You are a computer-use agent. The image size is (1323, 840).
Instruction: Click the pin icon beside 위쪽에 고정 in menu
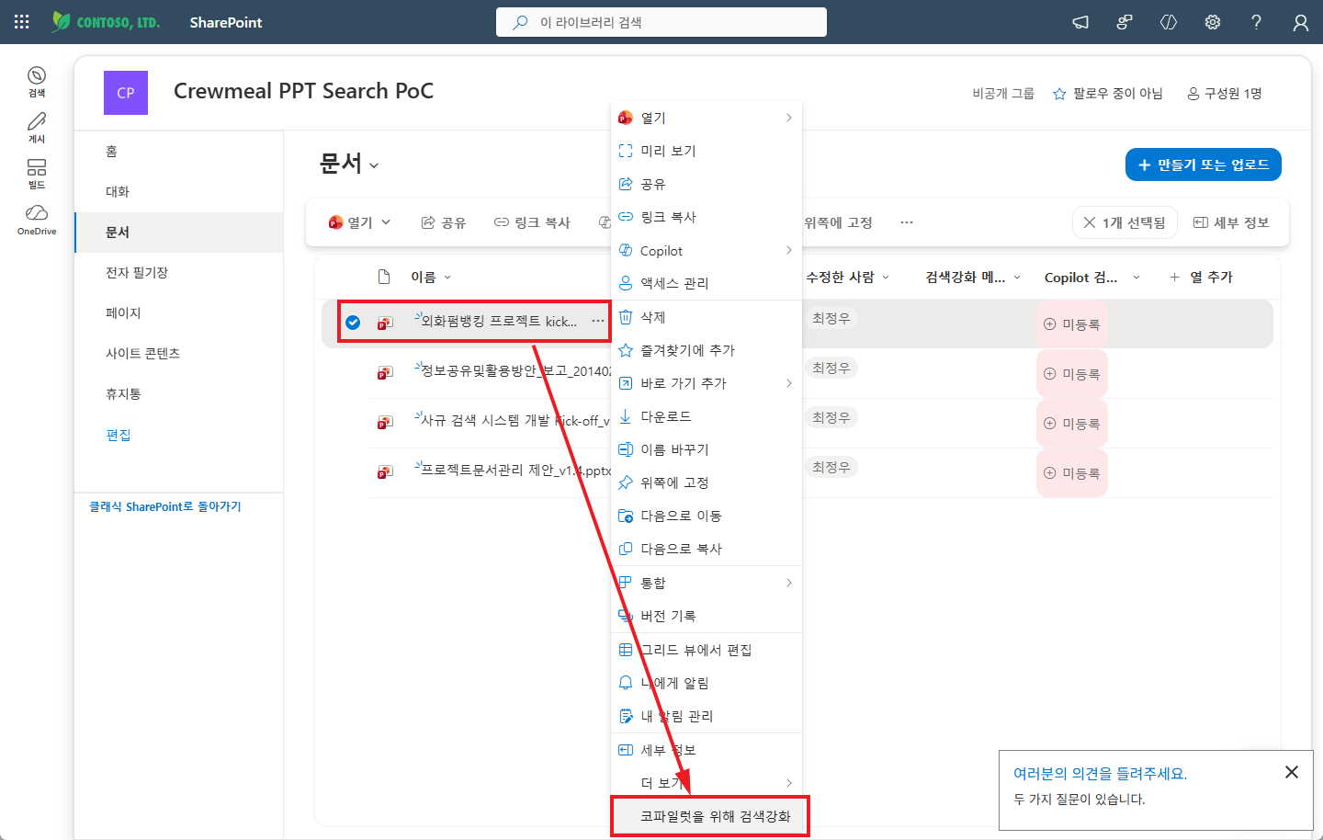(x=626, y=482)
